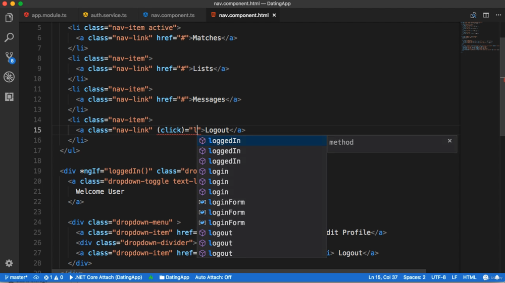
Task: Click "nav-item active" class on line 5
Action: click(x=143, y=28)
